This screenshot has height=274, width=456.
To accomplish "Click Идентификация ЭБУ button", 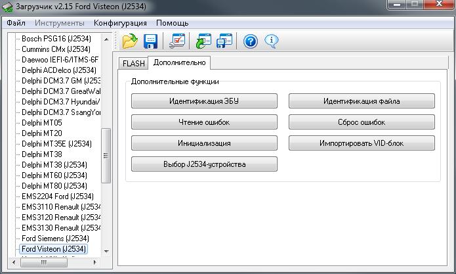I will click(204, 101).
